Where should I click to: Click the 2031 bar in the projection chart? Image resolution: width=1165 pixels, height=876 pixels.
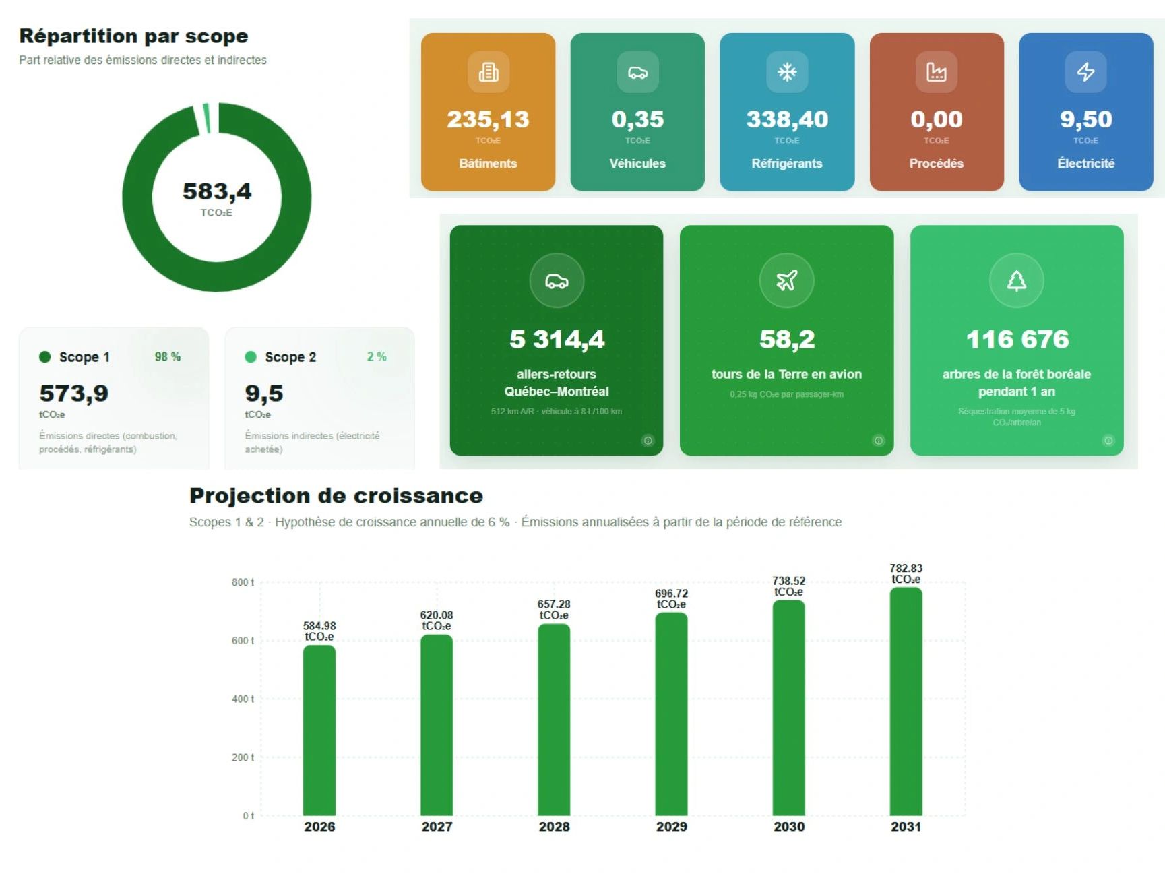click(906, 701)
